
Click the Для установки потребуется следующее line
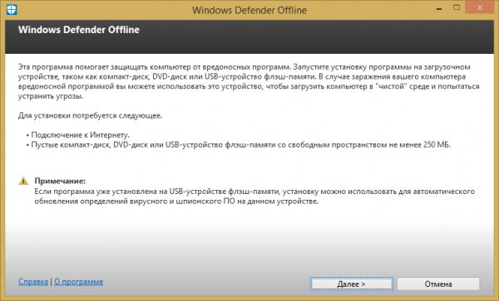click(x=90, y=115)
